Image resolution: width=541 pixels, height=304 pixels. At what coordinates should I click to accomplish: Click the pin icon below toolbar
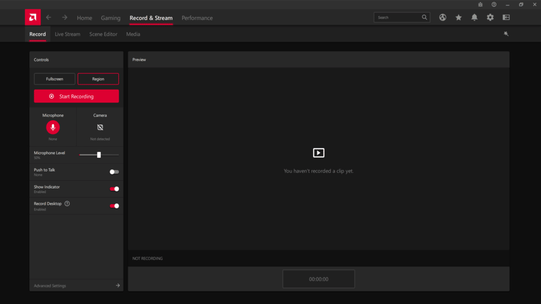[506, 34]
